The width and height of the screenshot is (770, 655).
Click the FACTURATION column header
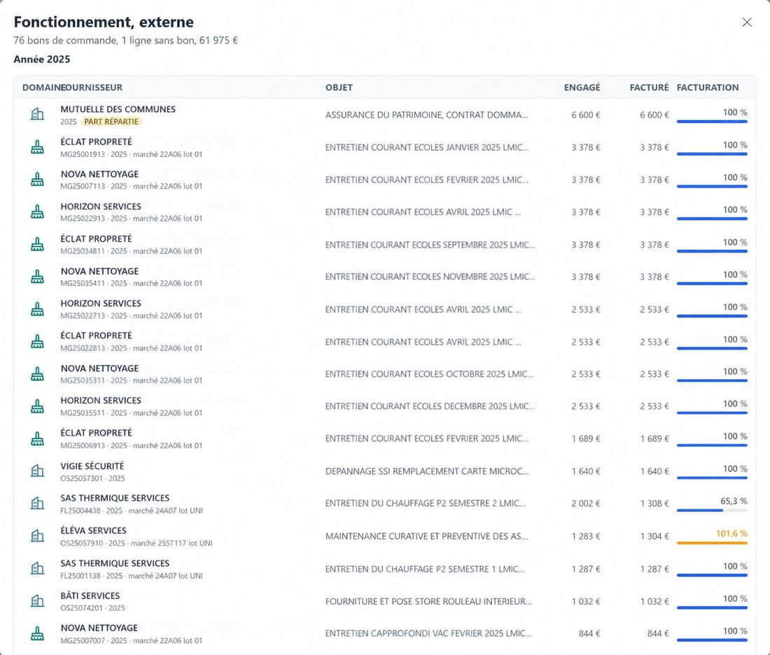708,88
